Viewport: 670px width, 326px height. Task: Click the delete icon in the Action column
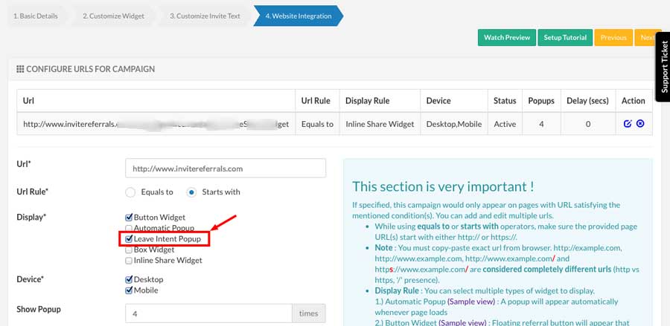(640, 124)
